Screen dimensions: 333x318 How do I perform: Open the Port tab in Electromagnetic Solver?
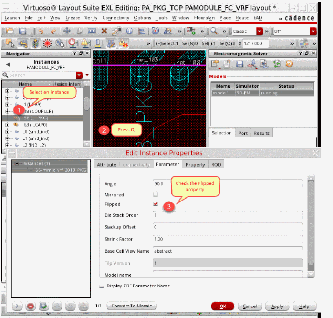coord(243,133)
